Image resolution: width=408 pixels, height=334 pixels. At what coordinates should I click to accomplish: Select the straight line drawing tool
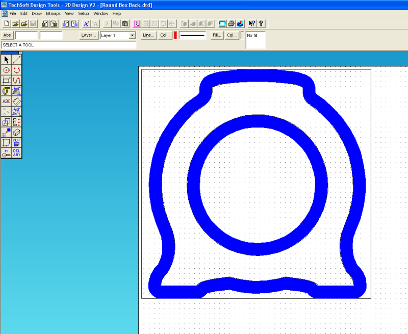[17, 60]
